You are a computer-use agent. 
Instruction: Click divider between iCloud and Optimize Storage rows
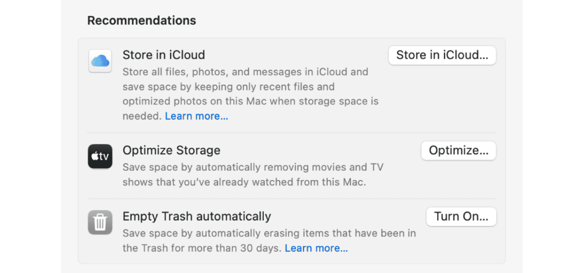[x=292, y=133]
